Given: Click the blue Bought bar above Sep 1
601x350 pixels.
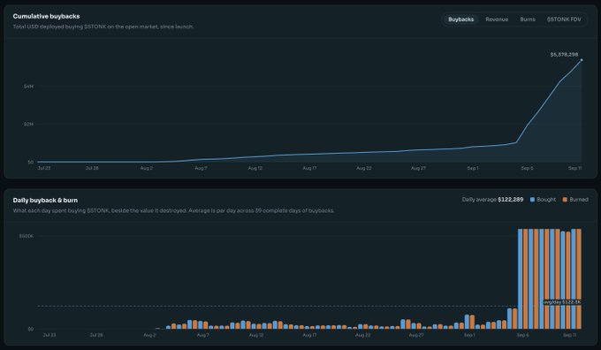Looking at the screenshot, I should point(467,322).
